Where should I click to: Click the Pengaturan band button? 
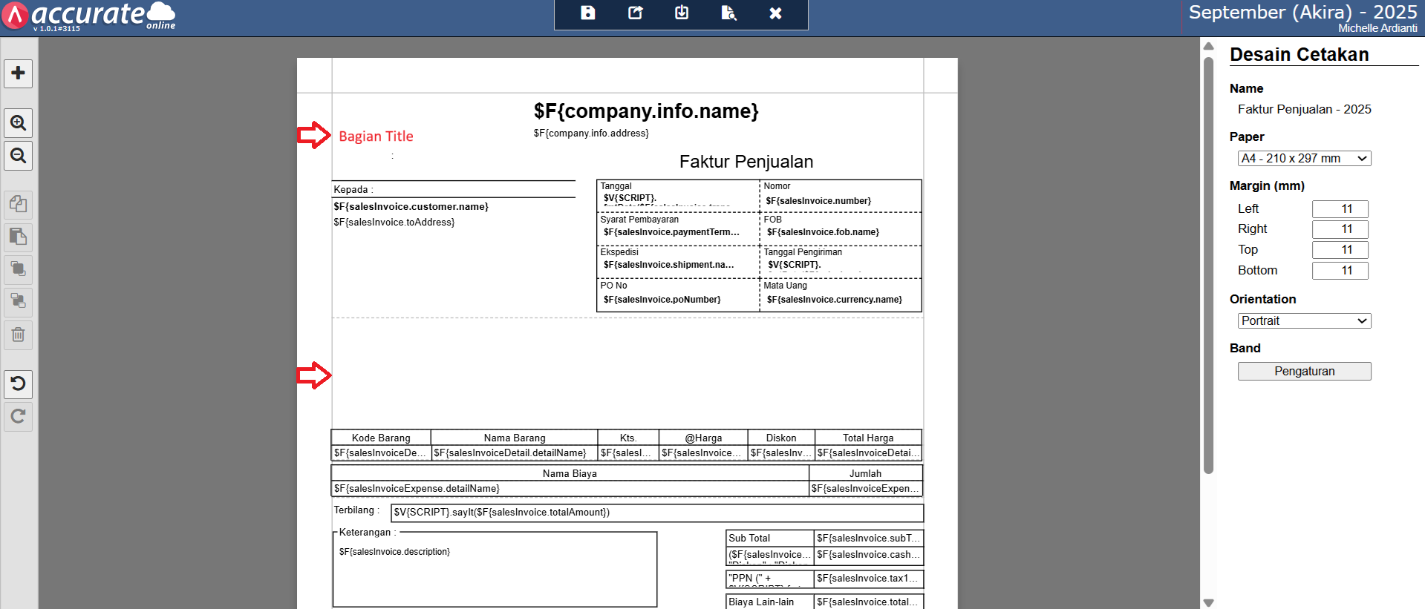[x=1303, y=372]
